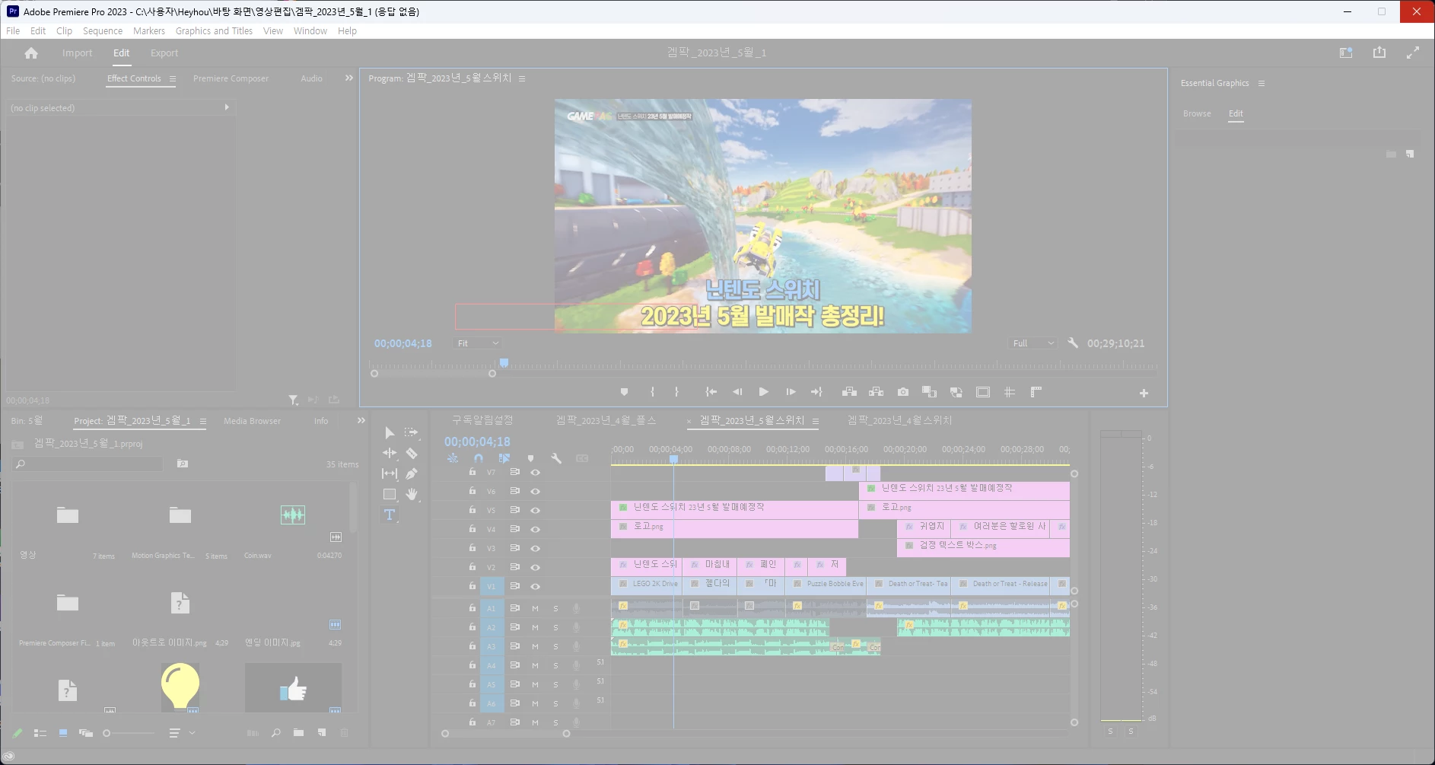
Task: Select Browse in Essential Graphics
Action: [x=1197, y=113]
